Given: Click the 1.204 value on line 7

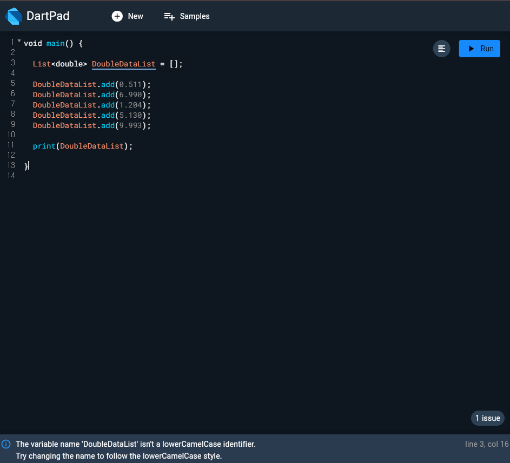Looking at the screenshot, I should click(x=130, y=105).
